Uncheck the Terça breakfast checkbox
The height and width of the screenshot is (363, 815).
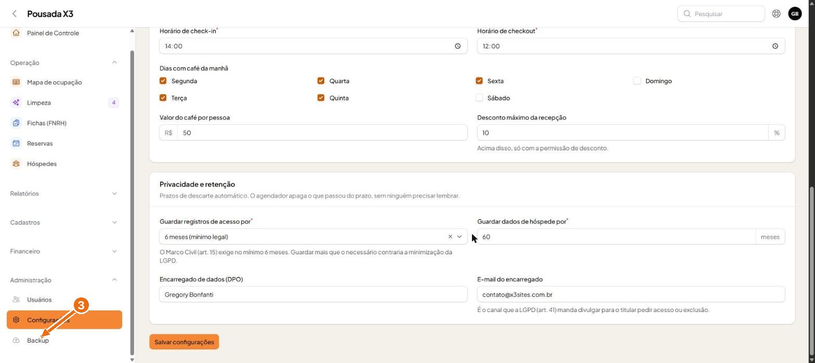coord(163,98)
